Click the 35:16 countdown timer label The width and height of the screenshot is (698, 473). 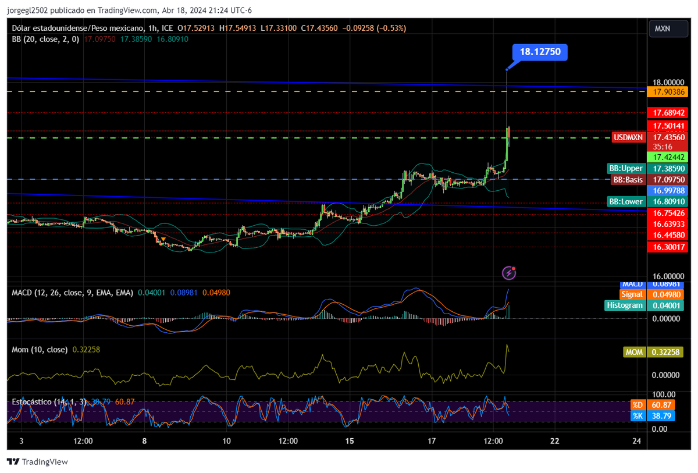(x=661, y=147)
